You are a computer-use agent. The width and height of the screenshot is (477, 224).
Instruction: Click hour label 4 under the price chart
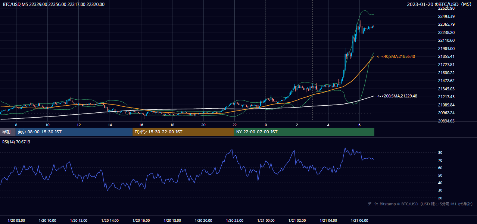(x=328, y=125)
